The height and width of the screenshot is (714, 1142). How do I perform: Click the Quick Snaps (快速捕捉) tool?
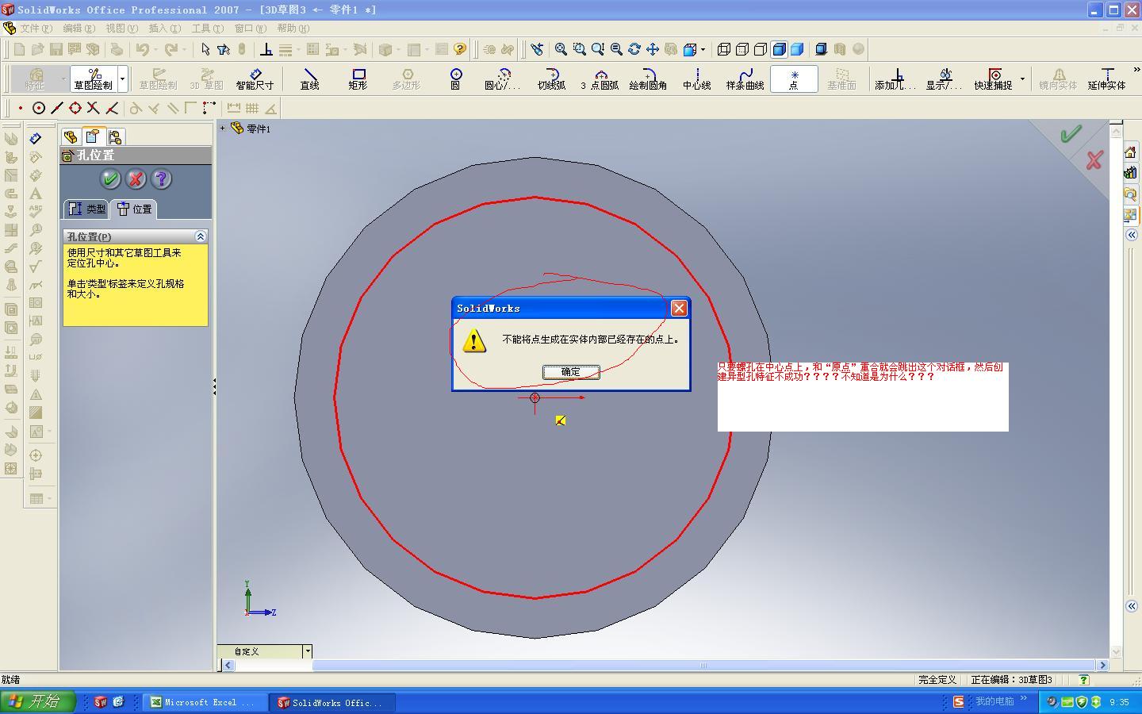[993, 79]
